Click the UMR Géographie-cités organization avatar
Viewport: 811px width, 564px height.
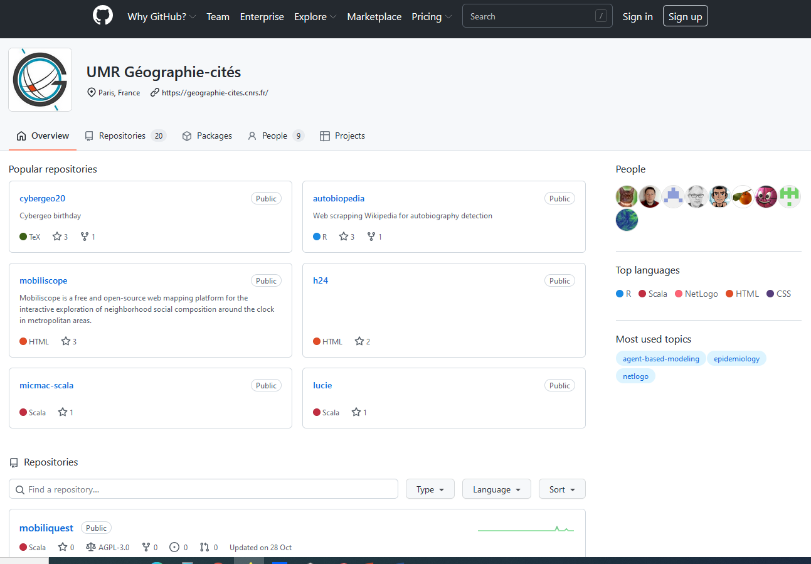click(40, 80)
